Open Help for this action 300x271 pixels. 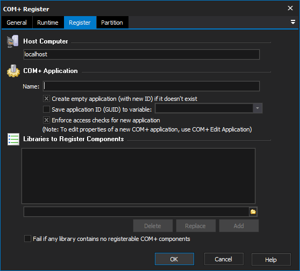(271, 260)
